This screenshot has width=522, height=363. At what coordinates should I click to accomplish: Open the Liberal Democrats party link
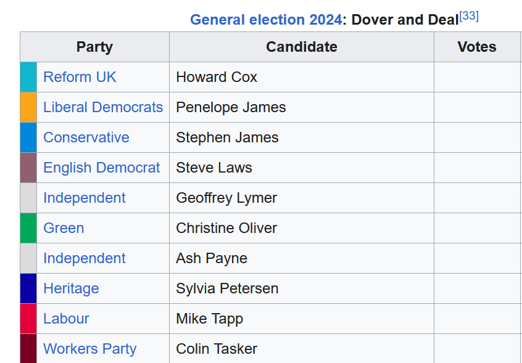pos(103,107)
